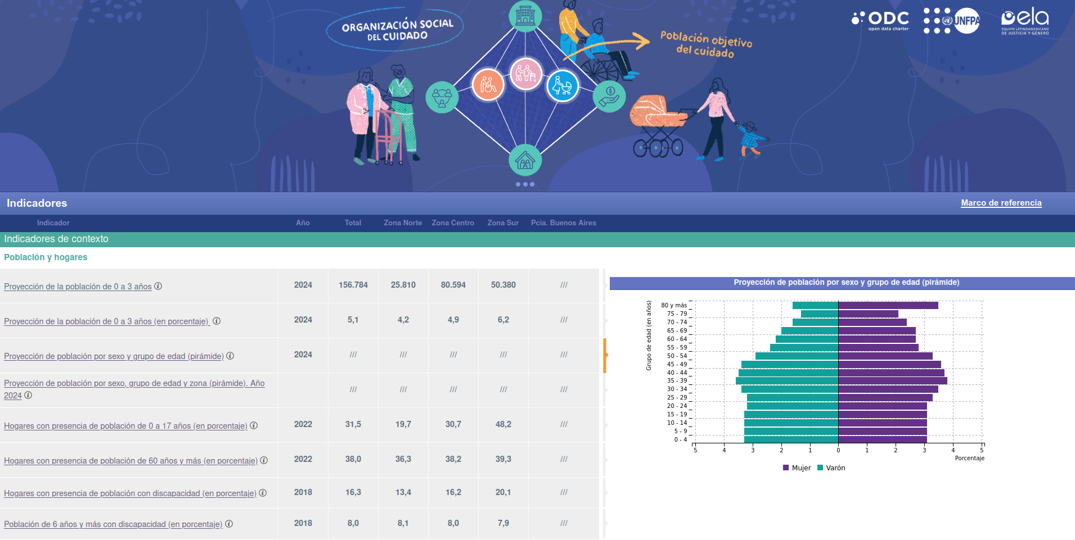Click the orange arrow marker beside pirámide row

coord(605,355)
